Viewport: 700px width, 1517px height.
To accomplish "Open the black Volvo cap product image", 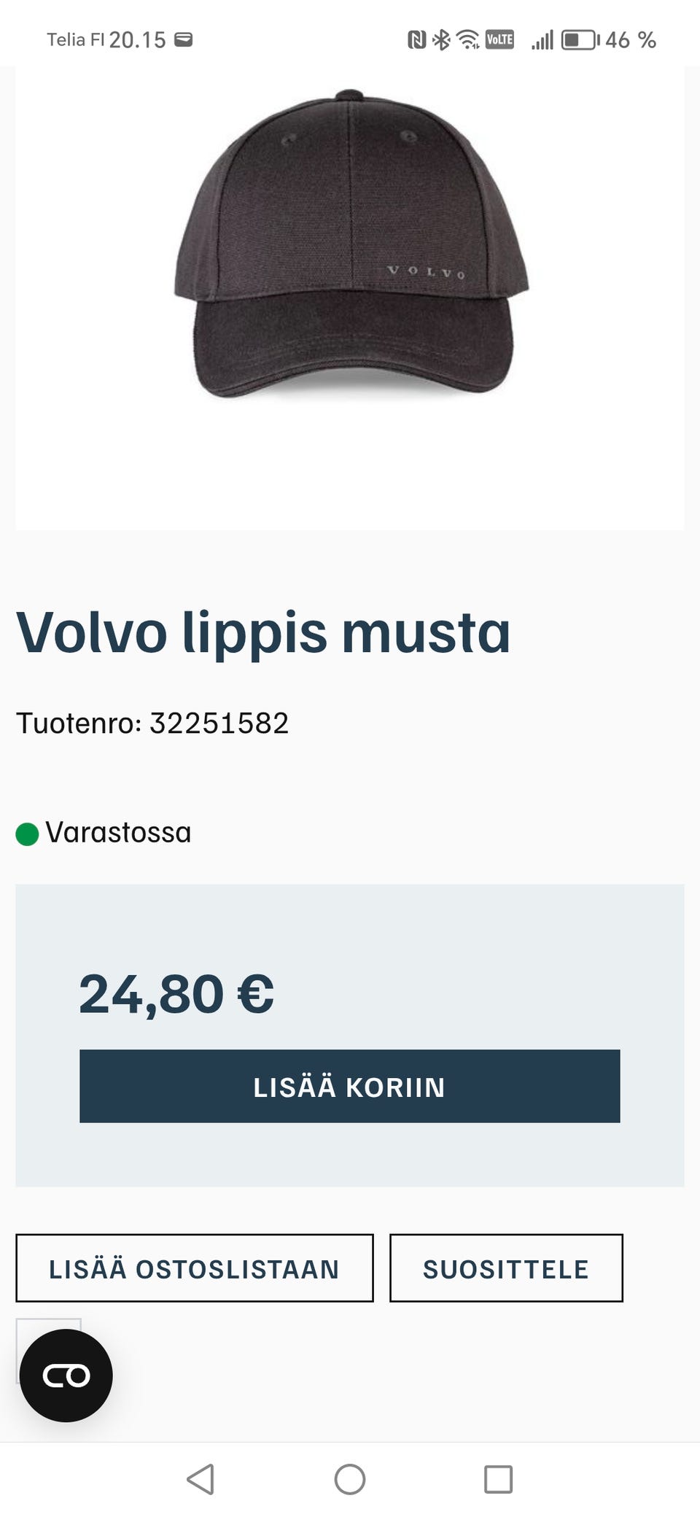I will click(x=350, y=248).
